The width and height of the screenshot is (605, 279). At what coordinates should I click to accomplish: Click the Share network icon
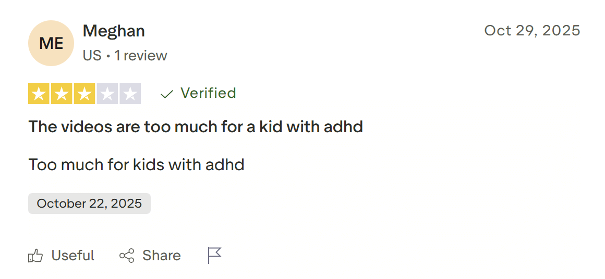coord(127,256)
